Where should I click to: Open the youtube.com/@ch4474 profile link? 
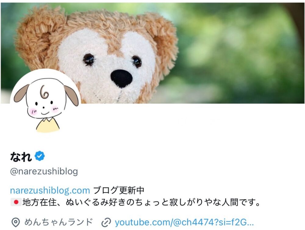pyautogui.click(x=184, y=222)
